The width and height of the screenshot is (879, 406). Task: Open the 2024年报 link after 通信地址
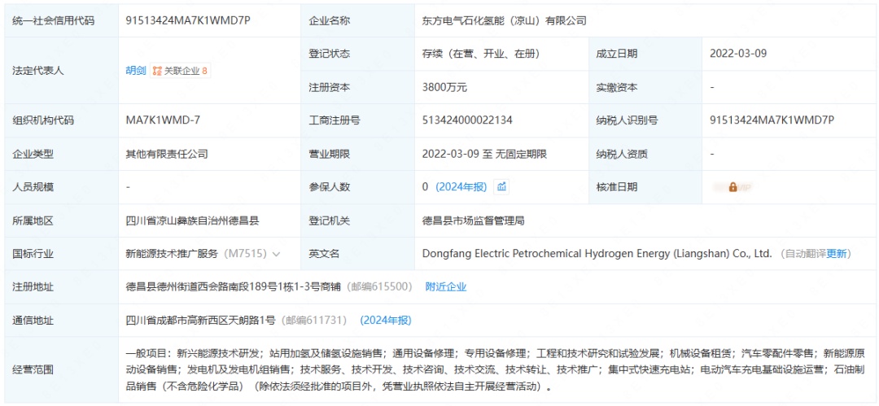coord(386,321)
